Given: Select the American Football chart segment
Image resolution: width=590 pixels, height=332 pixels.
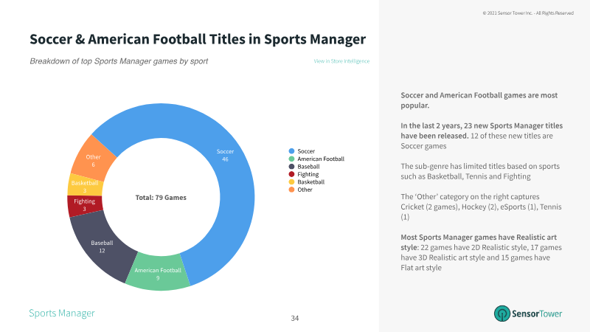Looking at the screenshot, I should (x=158, y=274).
